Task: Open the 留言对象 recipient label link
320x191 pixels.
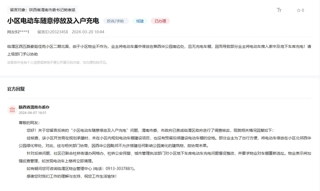Action: [x=43, y=10]
